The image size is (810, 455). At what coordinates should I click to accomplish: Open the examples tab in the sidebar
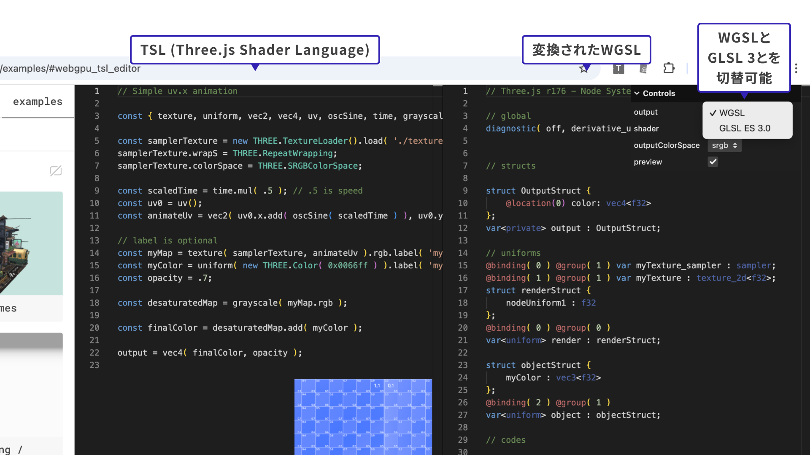pyautogui.click(x=37, y=102)
